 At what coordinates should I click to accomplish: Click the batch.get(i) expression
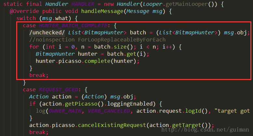pos(127,54)
